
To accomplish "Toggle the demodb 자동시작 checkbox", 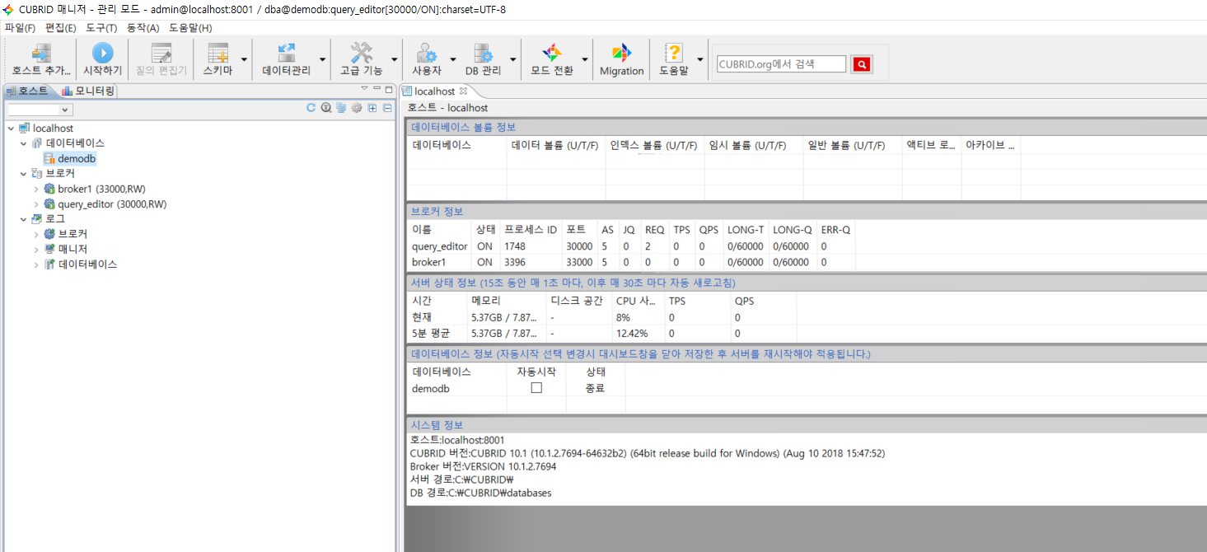I will [536, 387].
